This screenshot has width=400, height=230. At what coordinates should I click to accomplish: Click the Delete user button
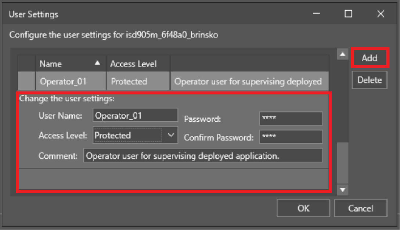[x=370, y=80]
